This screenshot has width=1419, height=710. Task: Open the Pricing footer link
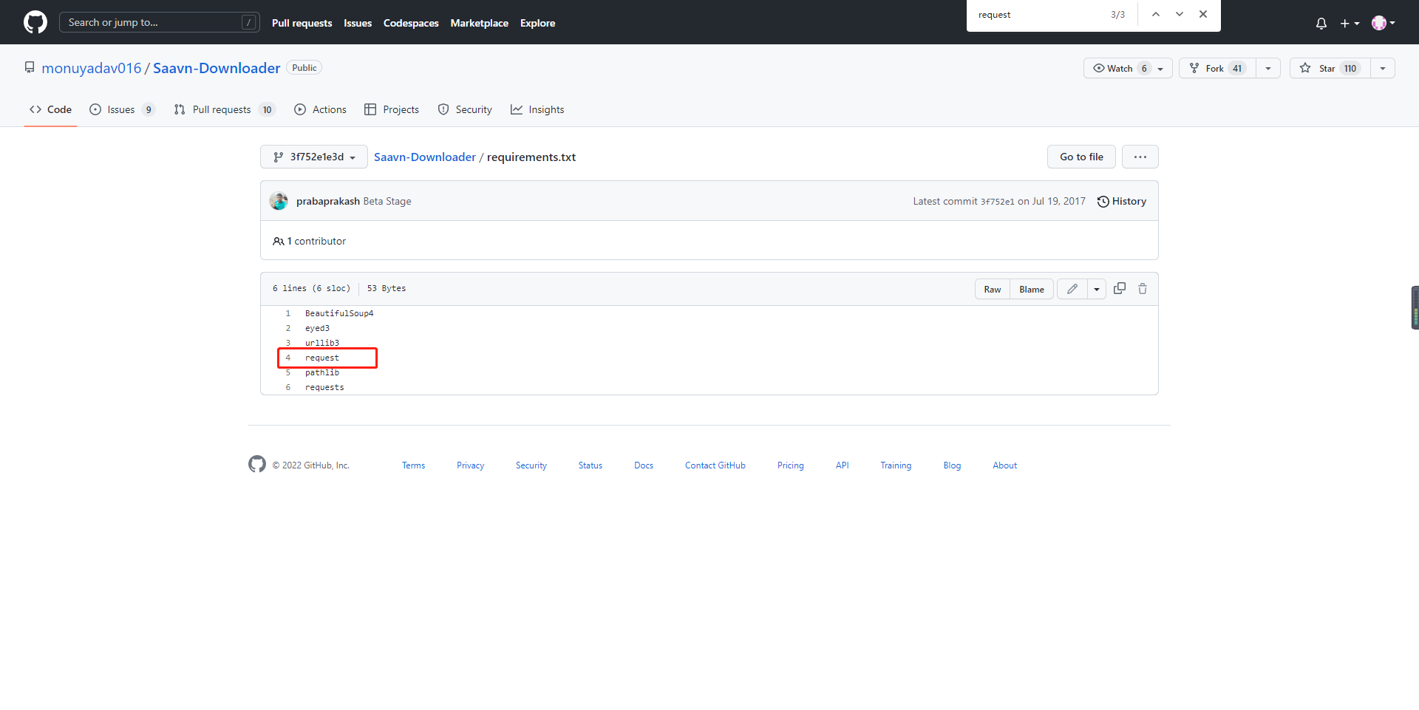(x=790, y=465)
